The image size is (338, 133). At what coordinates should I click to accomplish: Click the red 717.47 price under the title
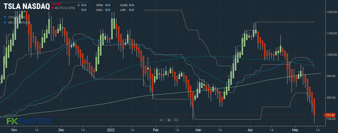point(56,4)
